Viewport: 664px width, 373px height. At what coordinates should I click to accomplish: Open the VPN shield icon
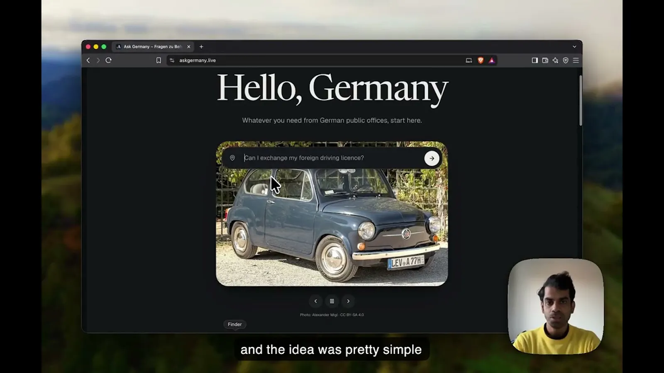click(566, 61)
